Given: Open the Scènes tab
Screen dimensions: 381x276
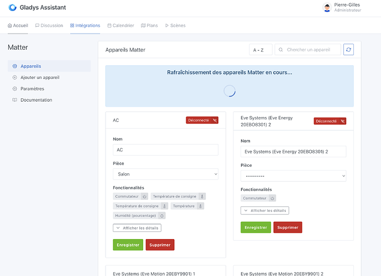Looking at the screenshot, I should pos(175,25).
